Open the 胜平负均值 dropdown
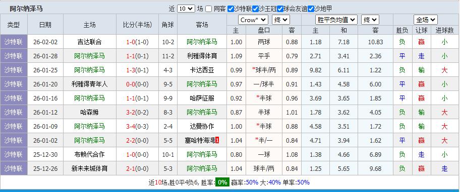The height and width of the screenshot is (192, 460). coord(336,20)
